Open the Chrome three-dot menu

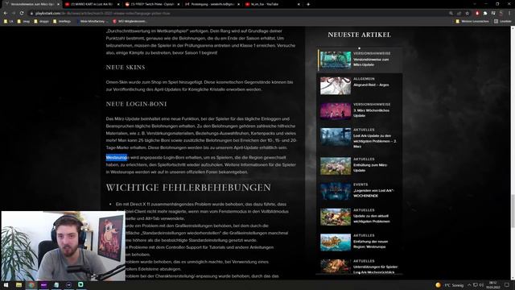click(x=509, y=14)
